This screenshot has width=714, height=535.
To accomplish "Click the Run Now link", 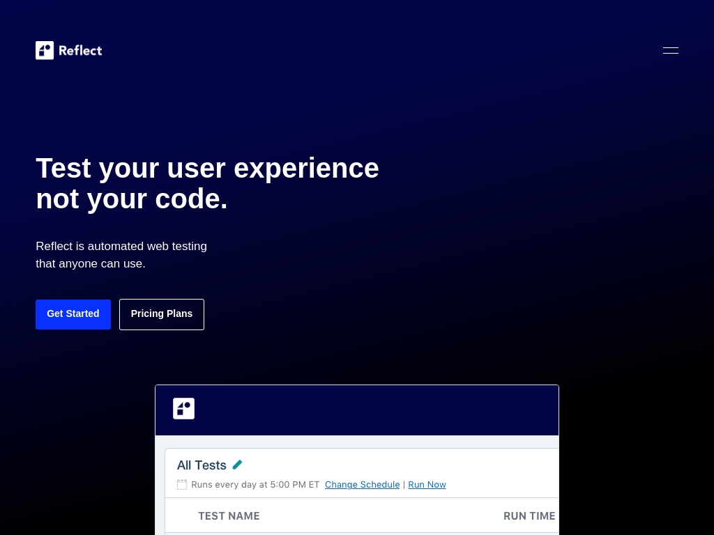I will 427,485.
